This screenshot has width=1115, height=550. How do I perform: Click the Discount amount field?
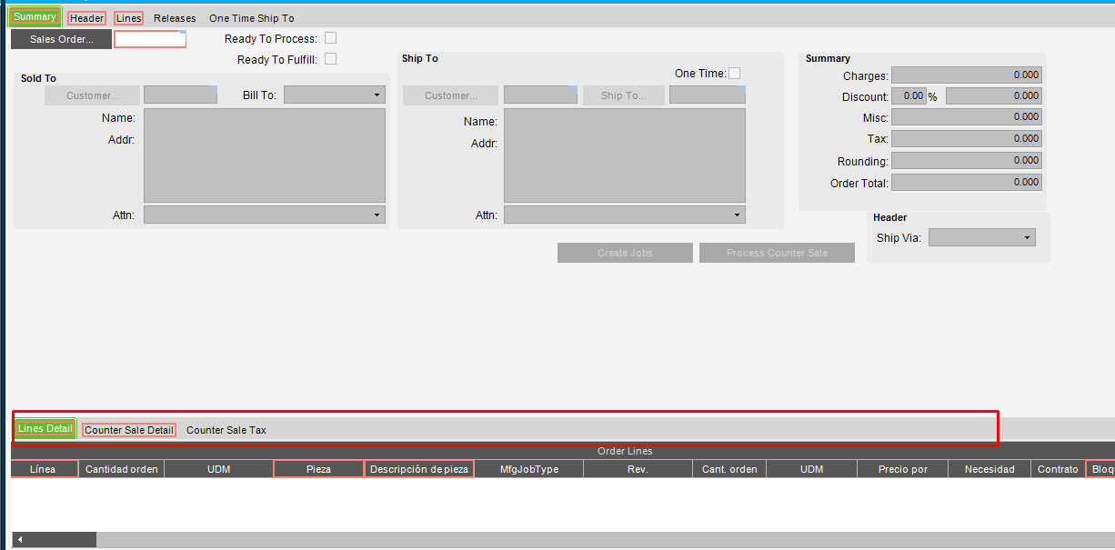coord(994,96)
